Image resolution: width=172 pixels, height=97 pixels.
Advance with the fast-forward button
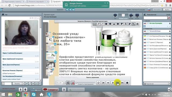click(118, 83)
